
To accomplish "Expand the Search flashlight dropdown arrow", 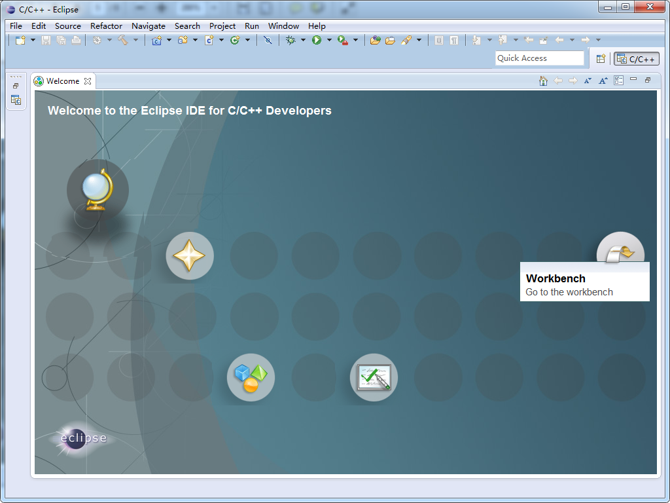I will coord(419,40).
